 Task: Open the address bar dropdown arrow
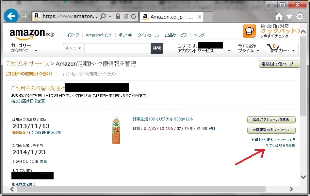(110, 17)
